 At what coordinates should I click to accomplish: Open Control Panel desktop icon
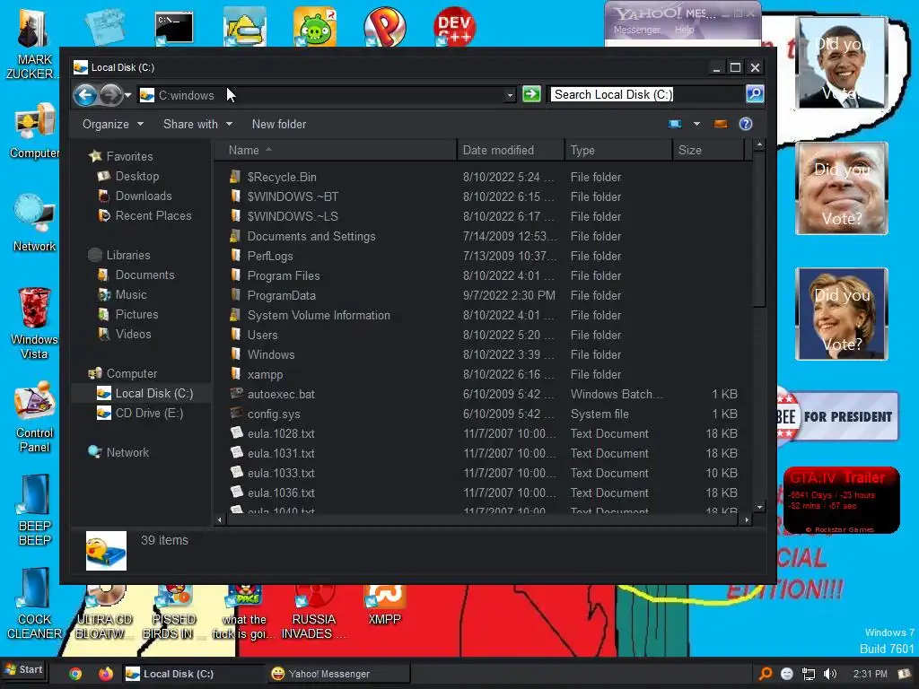(x=34, y=417)
